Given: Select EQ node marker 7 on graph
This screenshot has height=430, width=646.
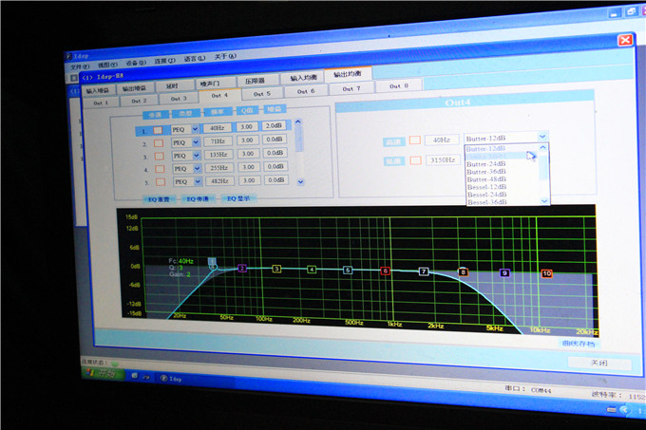Looking at the screenshot, I should coord(424,271).
